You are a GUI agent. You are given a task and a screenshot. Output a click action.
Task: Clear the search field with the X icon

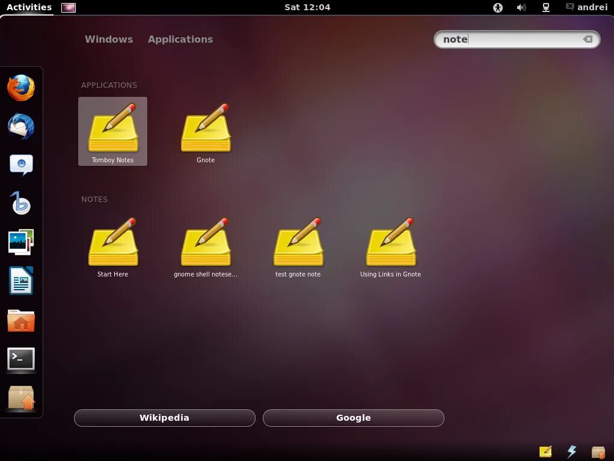click(587, 39)
